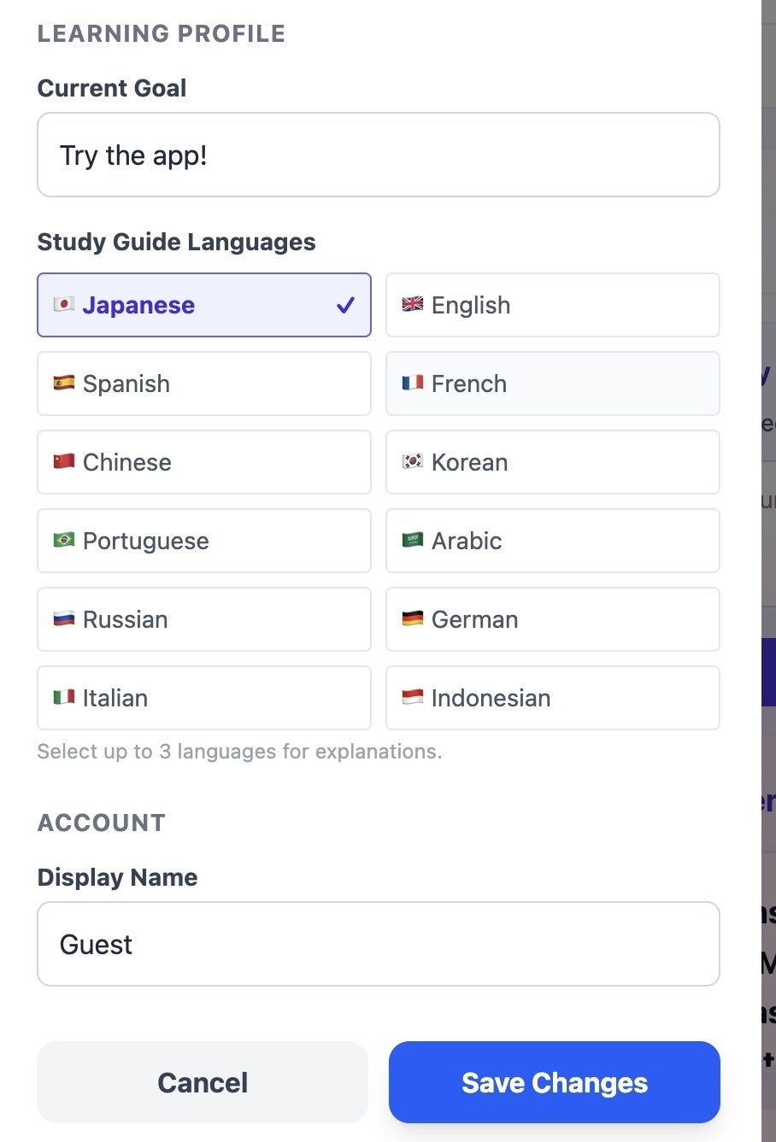Click the France flag icon
This screenshot has height=1142, width=776.
pos(413,384)
